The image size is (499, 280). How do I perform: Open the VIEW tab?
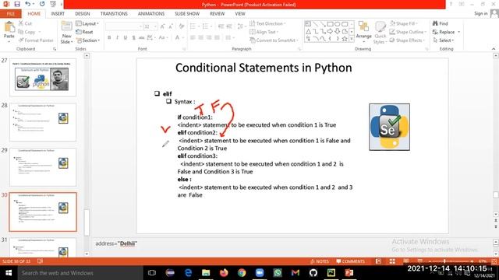point(240,14)
